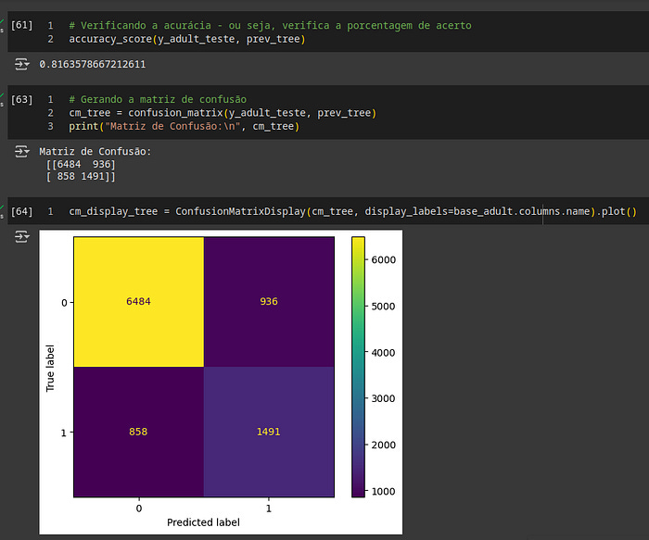Click the accuracy_score code line

click(x=187, y=39)
